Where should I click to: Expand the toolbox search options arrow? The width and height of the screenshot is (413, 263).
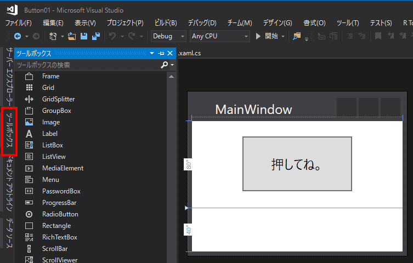172,65
